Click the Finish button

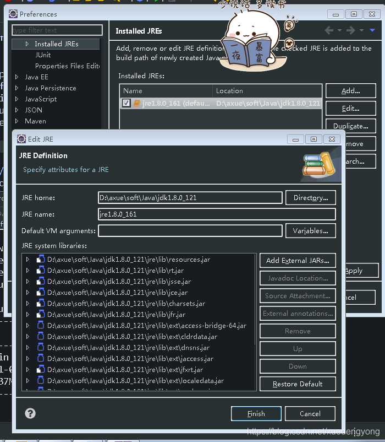pyautogui.click(x=256, y=413)
